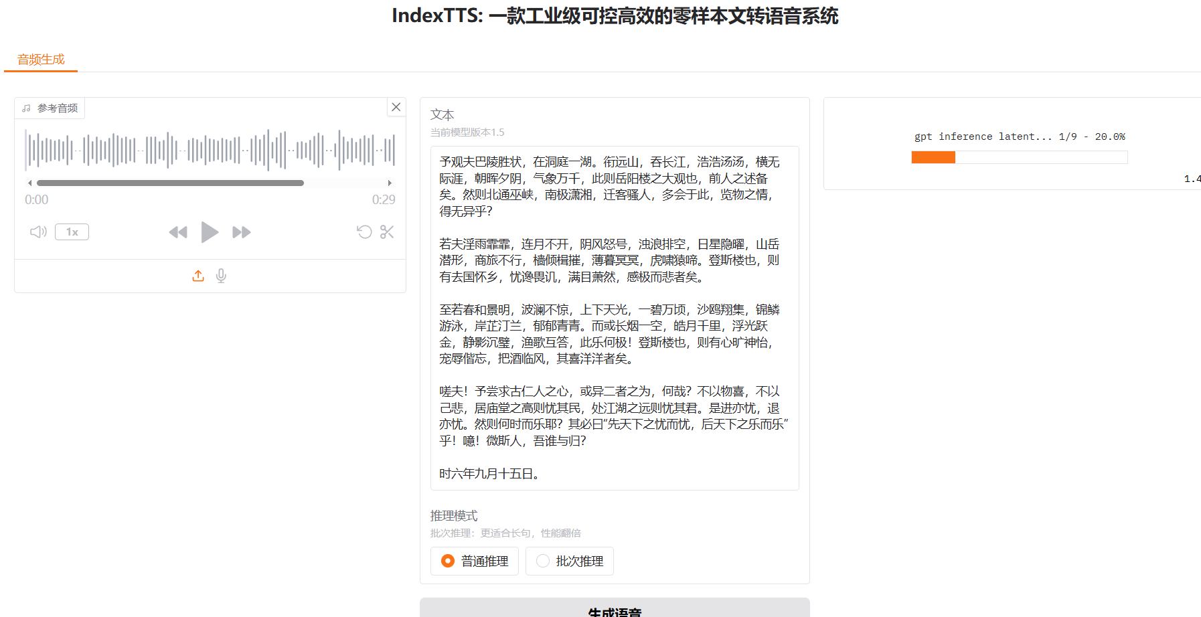1201x617 pixels.
Task: Play the reference audio
Action: (210, 232)
